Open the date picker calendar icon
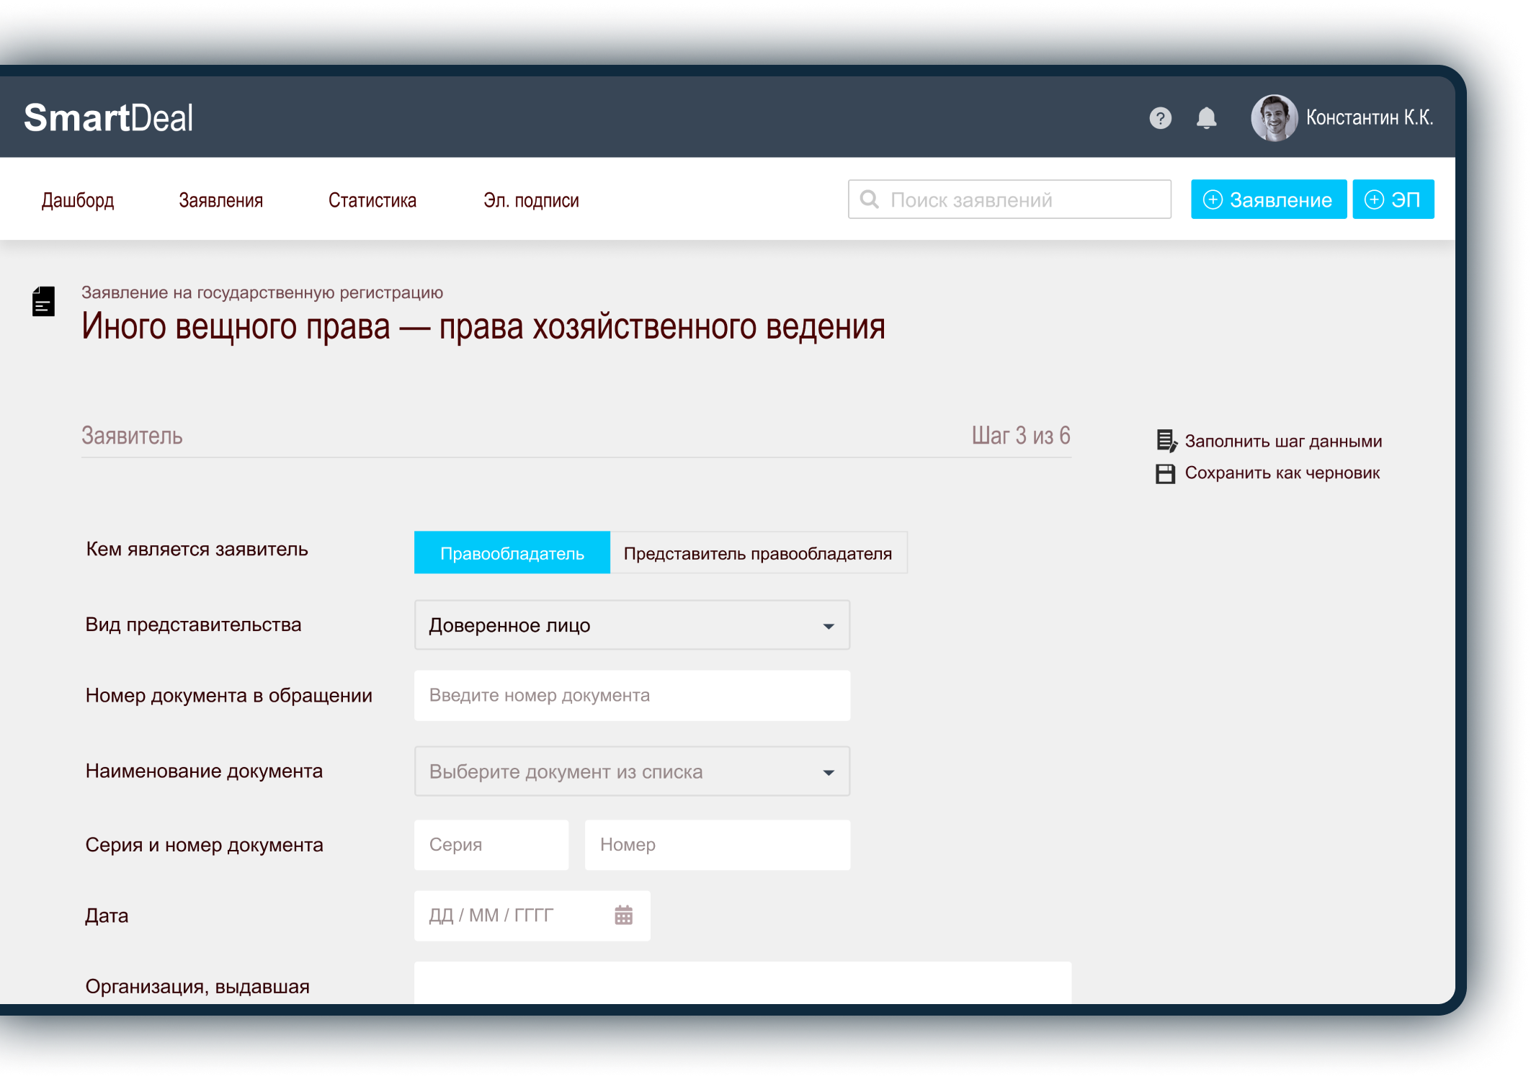1531x1079 pixels. pyautogui.click(x=623, y=915)
